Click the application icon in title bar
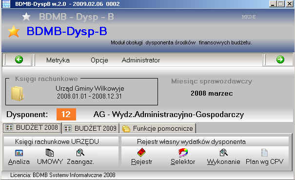Viewport: 295px width, 180px height. coord(6,4)
